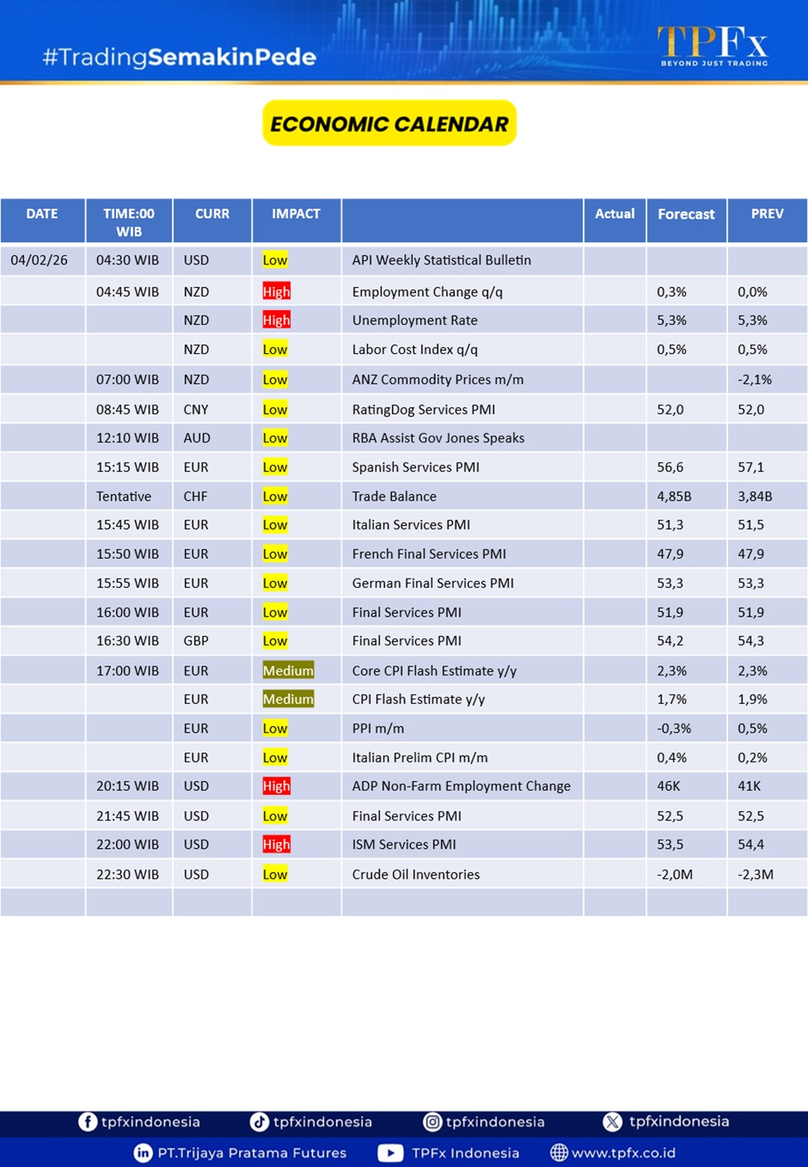
Task: Open the www.tpfx.co.id website link
Action: pos(623,1153)
